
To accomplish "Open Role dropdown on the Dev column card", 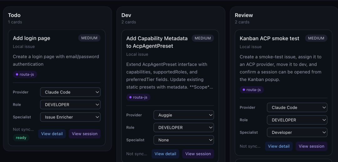I will [x=184, y=128].
